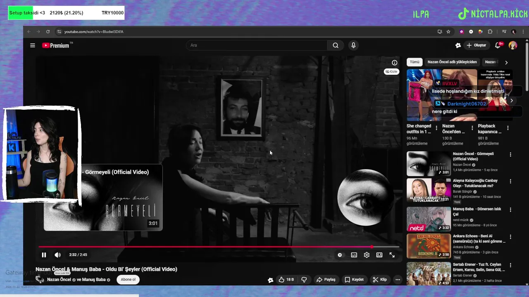Dislike the video
This screenshot has height=297, width=529.
point(304,280)
